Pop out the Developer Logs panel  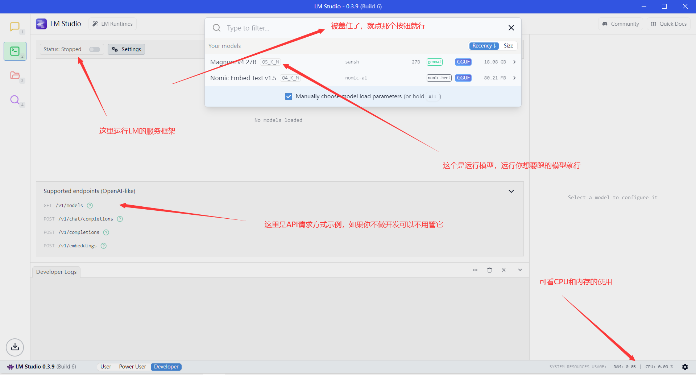[504, 270]
